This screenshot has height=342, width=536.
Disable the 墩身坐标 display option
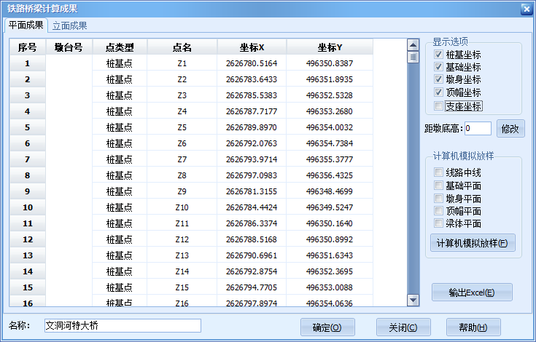tap(438, 79)
